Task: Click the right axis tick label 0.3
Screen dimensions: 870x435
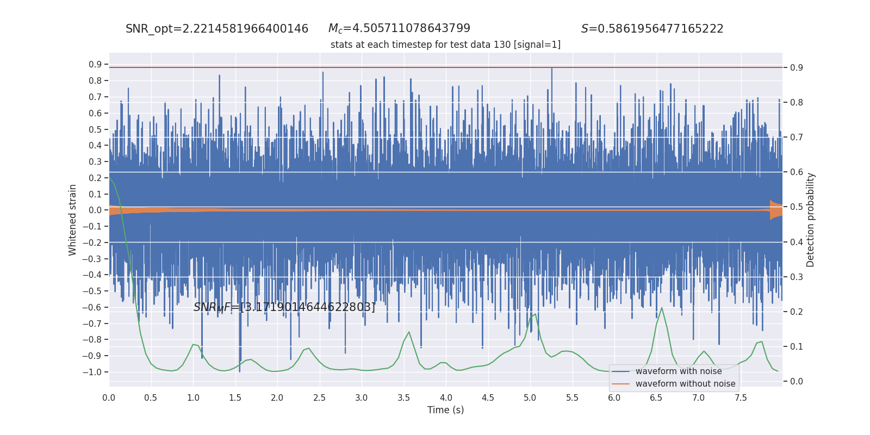Action: click(x=797, y=277)
